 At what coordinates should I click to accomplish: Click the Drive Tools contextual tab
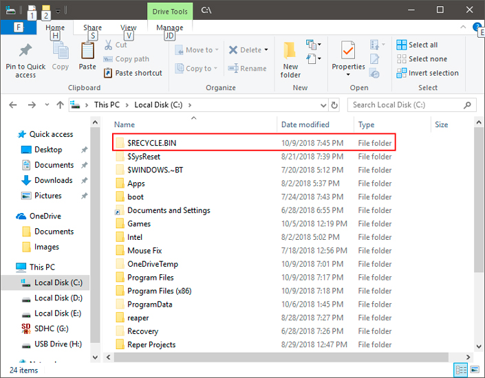170,12
